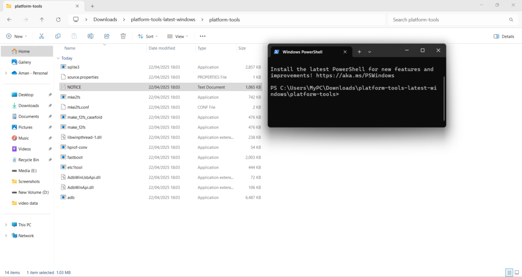Viewport: 522px width, 277px height.
Task: Click the Cut scissors icon in toolbar
Action: click(41, 36)
